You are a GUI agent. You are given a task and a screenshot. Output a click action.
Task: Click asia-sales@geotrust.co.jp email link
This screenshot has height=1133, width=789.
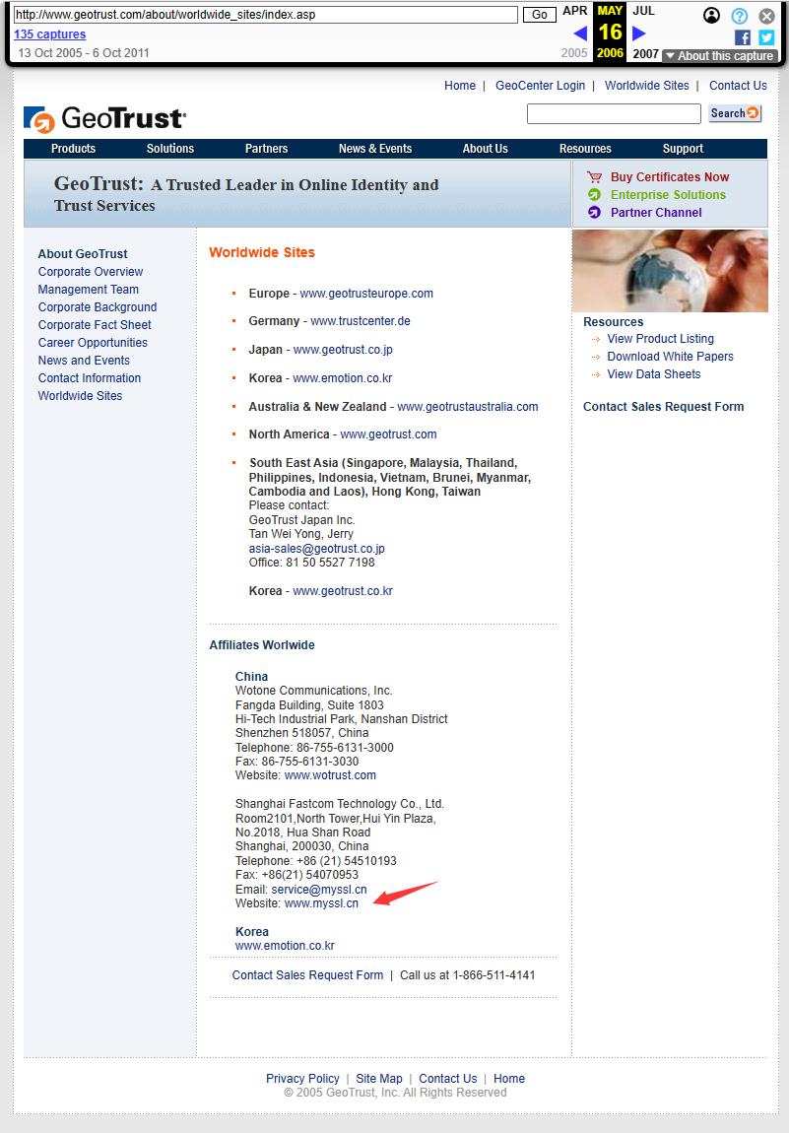point(316,549)
